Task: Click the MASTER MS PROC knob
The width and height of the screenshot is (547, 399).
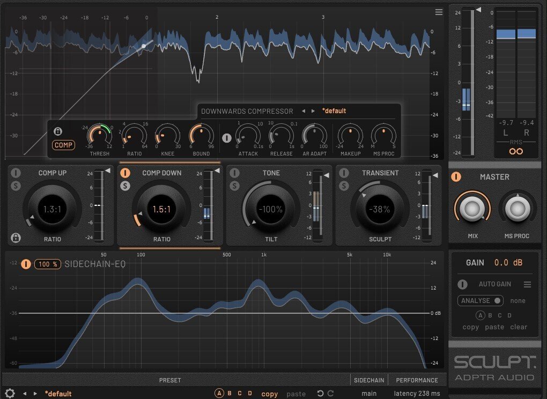Action: click(x=518, y=209)
